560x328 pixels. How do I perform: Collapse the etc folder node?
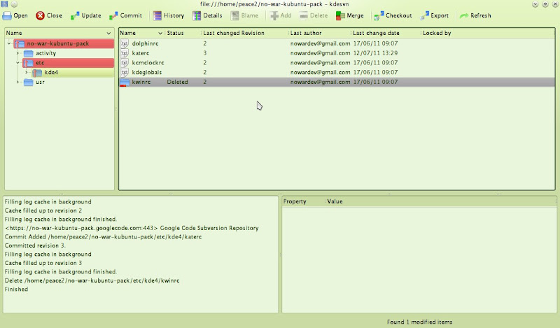(17, 63)
